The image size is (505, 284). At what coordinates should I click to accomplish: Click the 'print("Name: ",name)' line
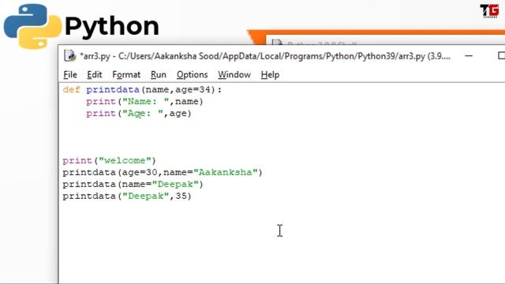[x=144, y=102]
